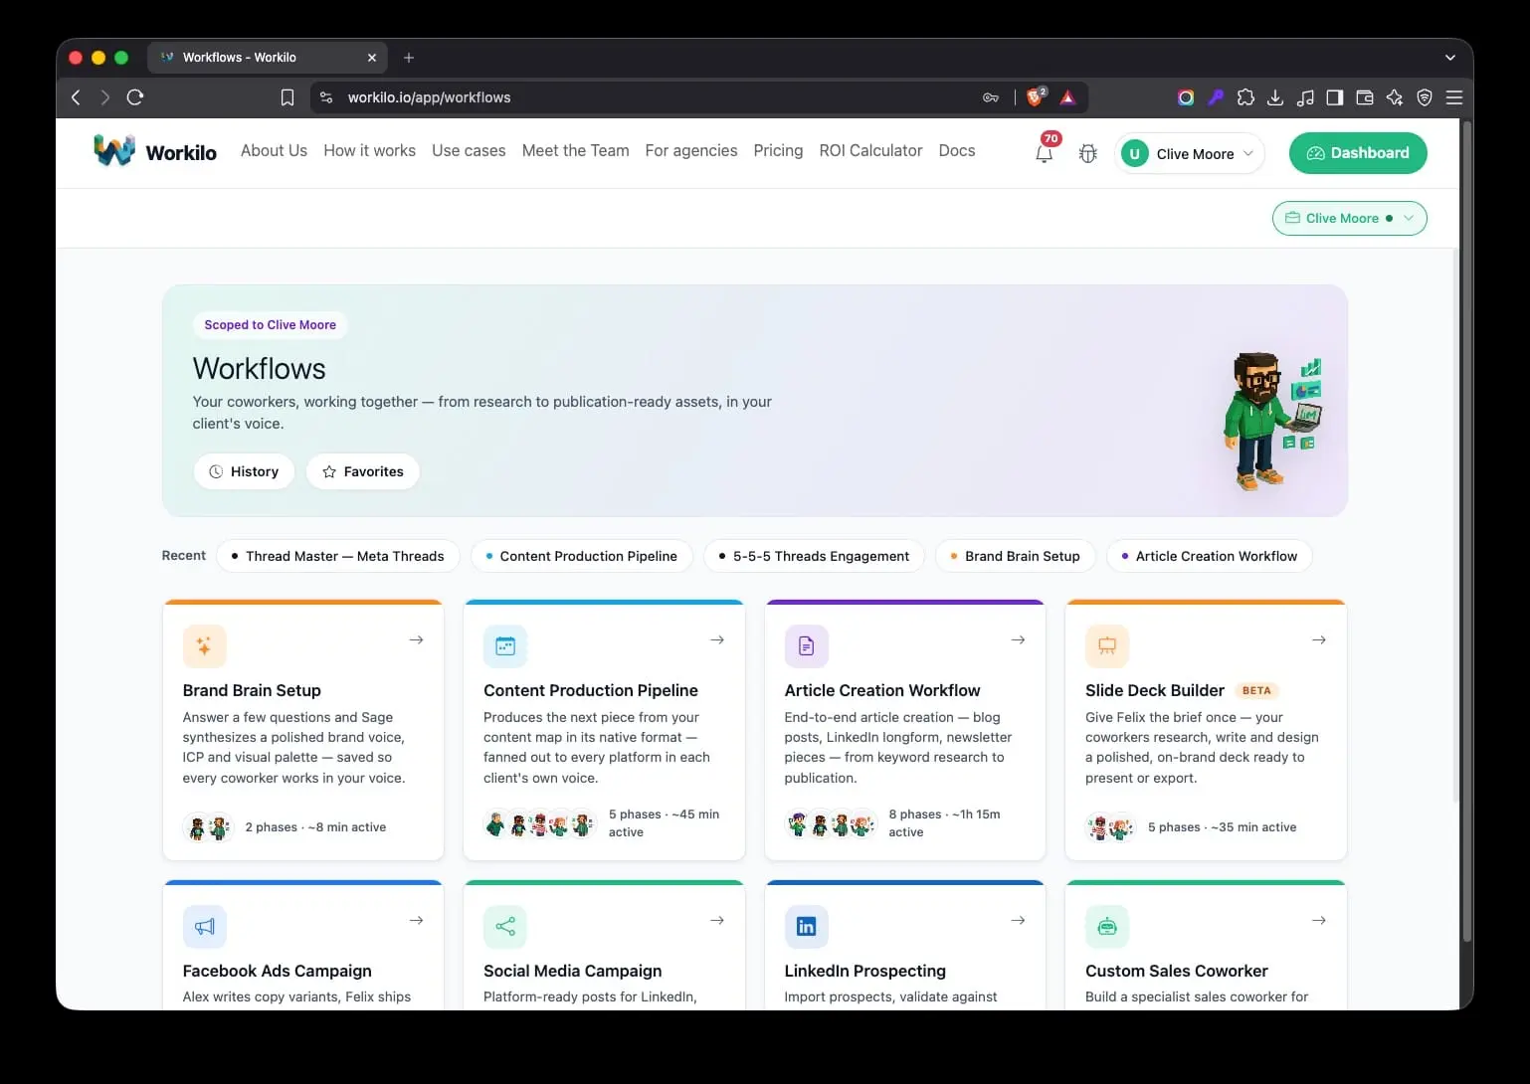Open Meet the Team nav item
The image size is (1530, 1084).
click(x=575, y=150)
